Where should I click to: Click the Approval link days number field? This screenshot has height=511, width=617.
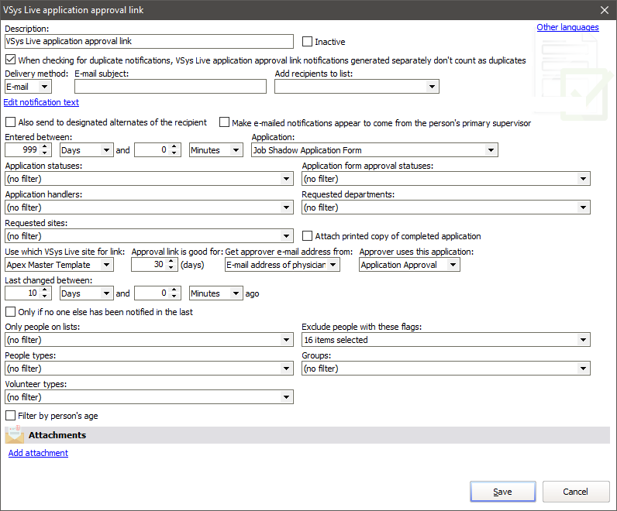point(147,265)
